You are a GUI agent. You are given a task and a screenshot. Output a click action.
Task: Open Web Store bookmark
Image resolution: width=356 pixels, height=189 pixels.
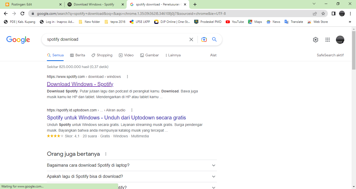pos(317,22)
